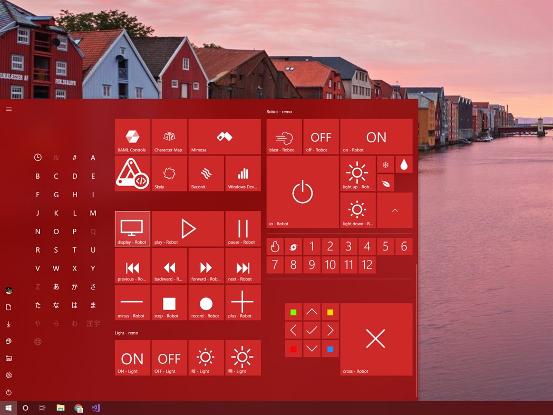The image size is (553, 415).
Task: Open Visual Studio from the taskbar
Action: (96, 408)
